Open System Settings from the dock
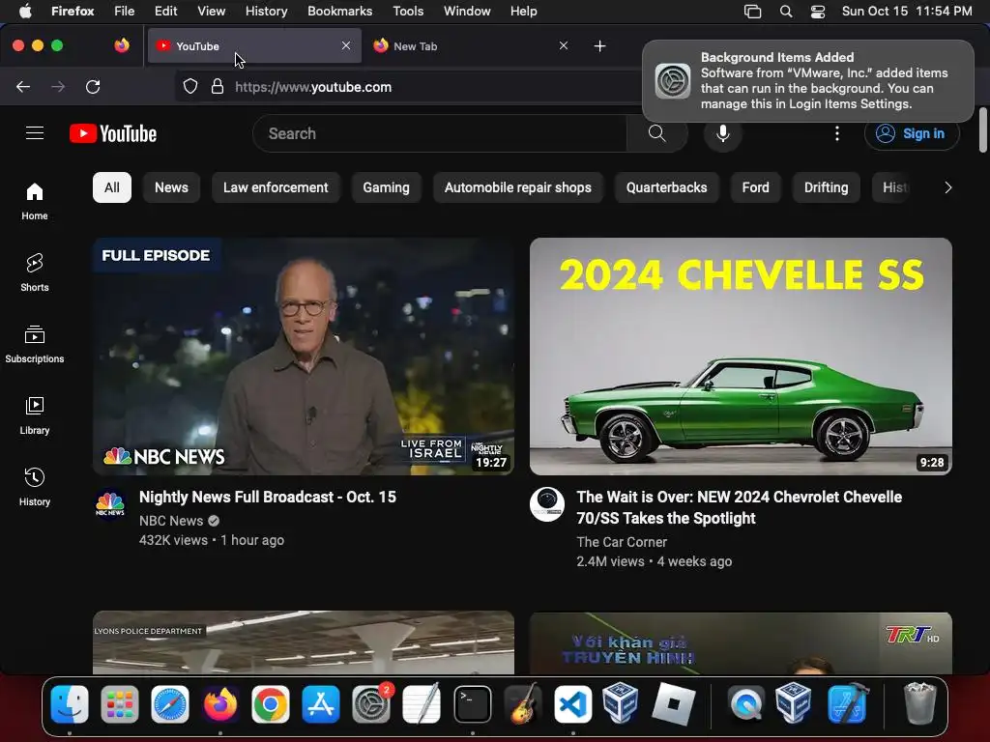This screenshot has width=990, height=742. tap(371, 704)
